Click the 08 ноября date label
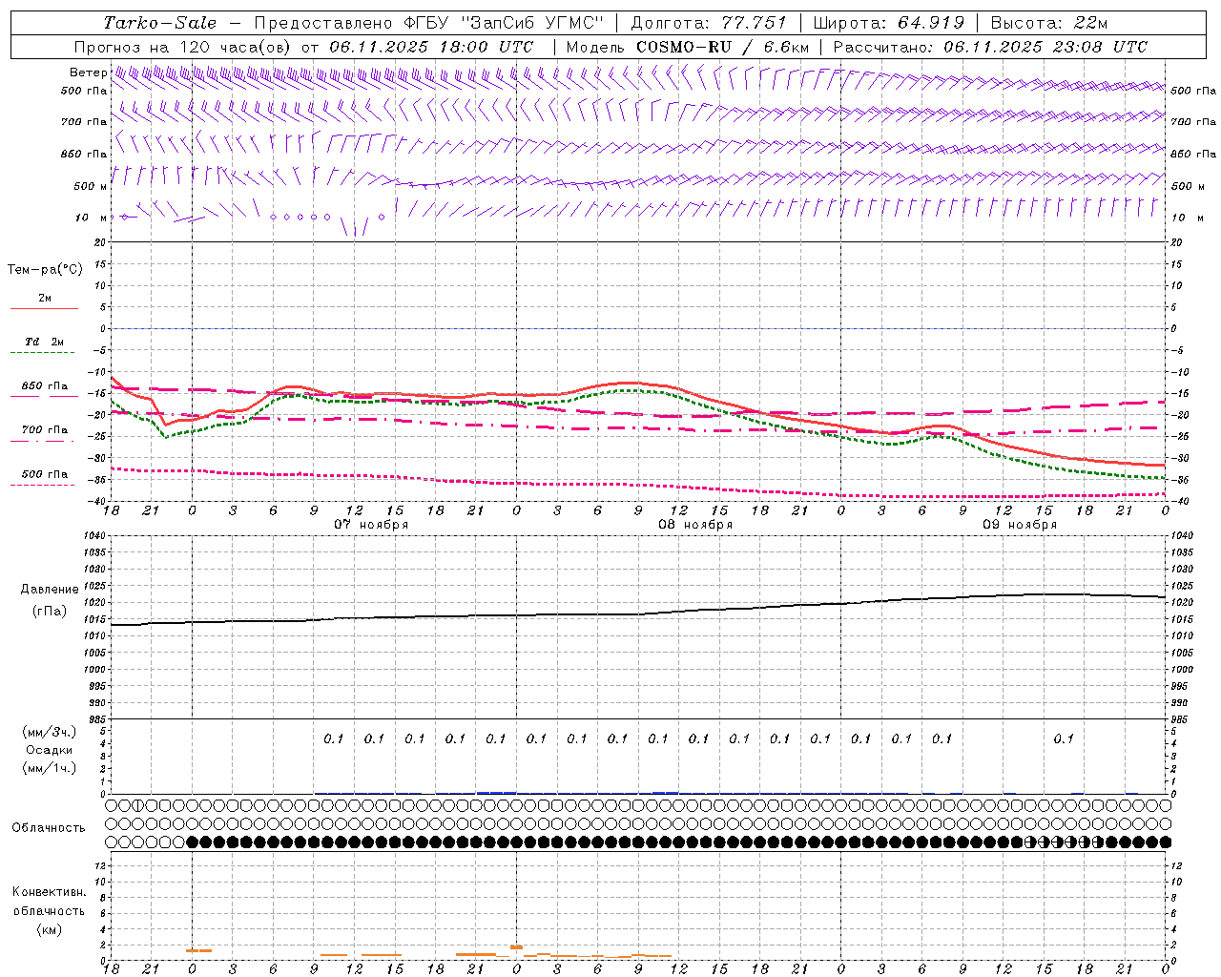The image size is (1221, 977). (695, 525)
